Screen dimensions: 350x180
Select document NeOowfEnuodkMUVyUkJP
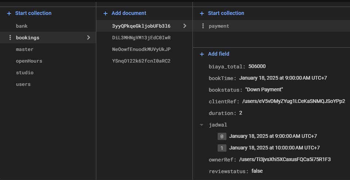[141, 49]
